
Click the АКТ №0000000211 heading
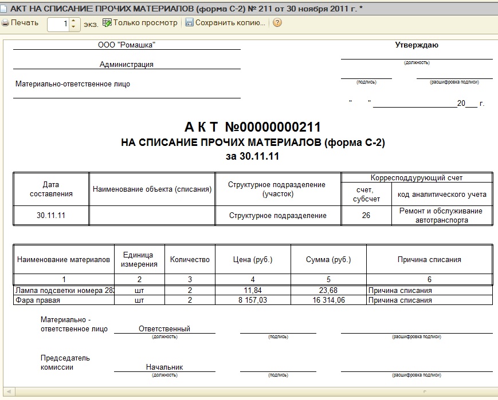[x=253, y=127]
